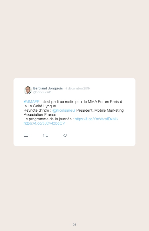Click the page number 24
Screen dimensions: 149x231
[74, 224]
